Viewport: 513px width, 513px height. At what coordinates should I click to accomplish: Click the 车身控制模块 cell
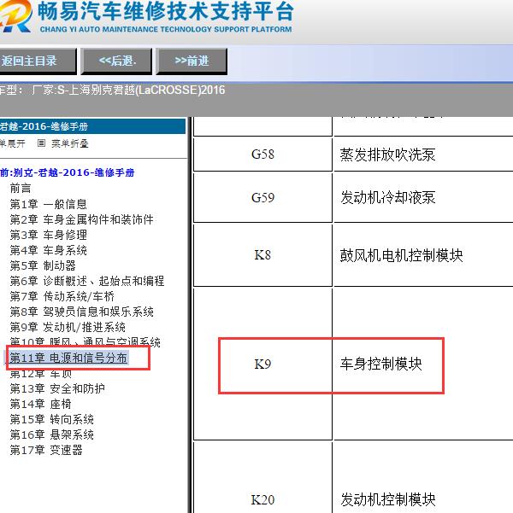click(x=423, y=364)
